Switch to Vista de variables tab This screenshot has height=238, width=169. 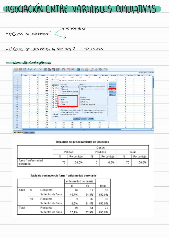pos(29,132)
